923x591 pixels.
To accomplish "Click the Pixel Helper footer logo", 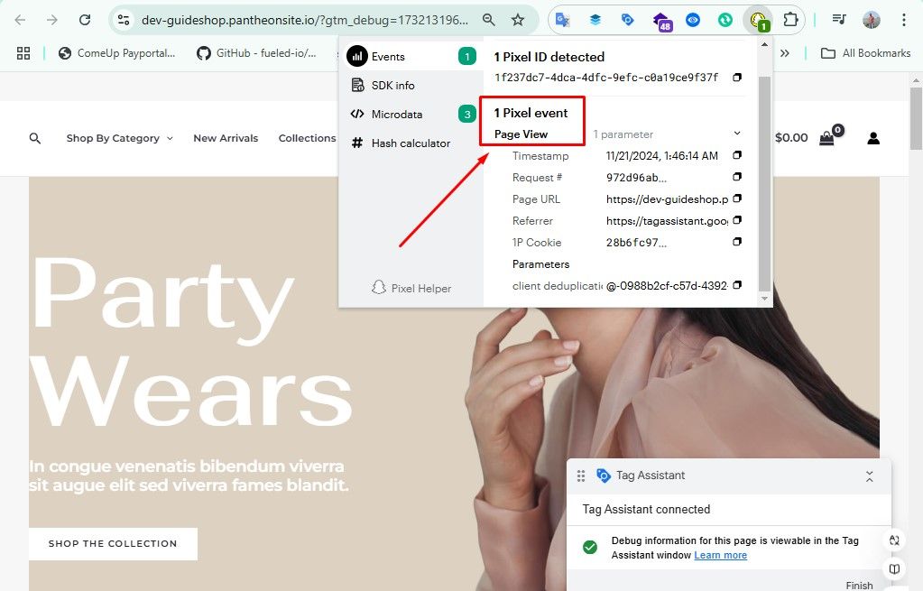I will [411, 288].
